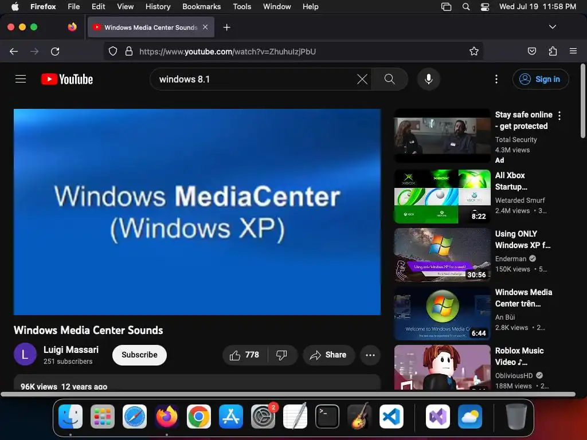Bookmark this page with the star icon

pyautogui.click(x=474, y=51)
